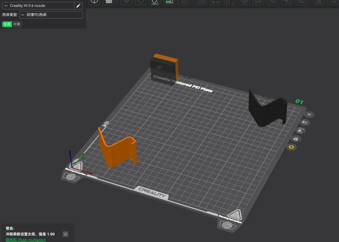
Task: Add a new plate using grid icon
Action: [109, 2]
